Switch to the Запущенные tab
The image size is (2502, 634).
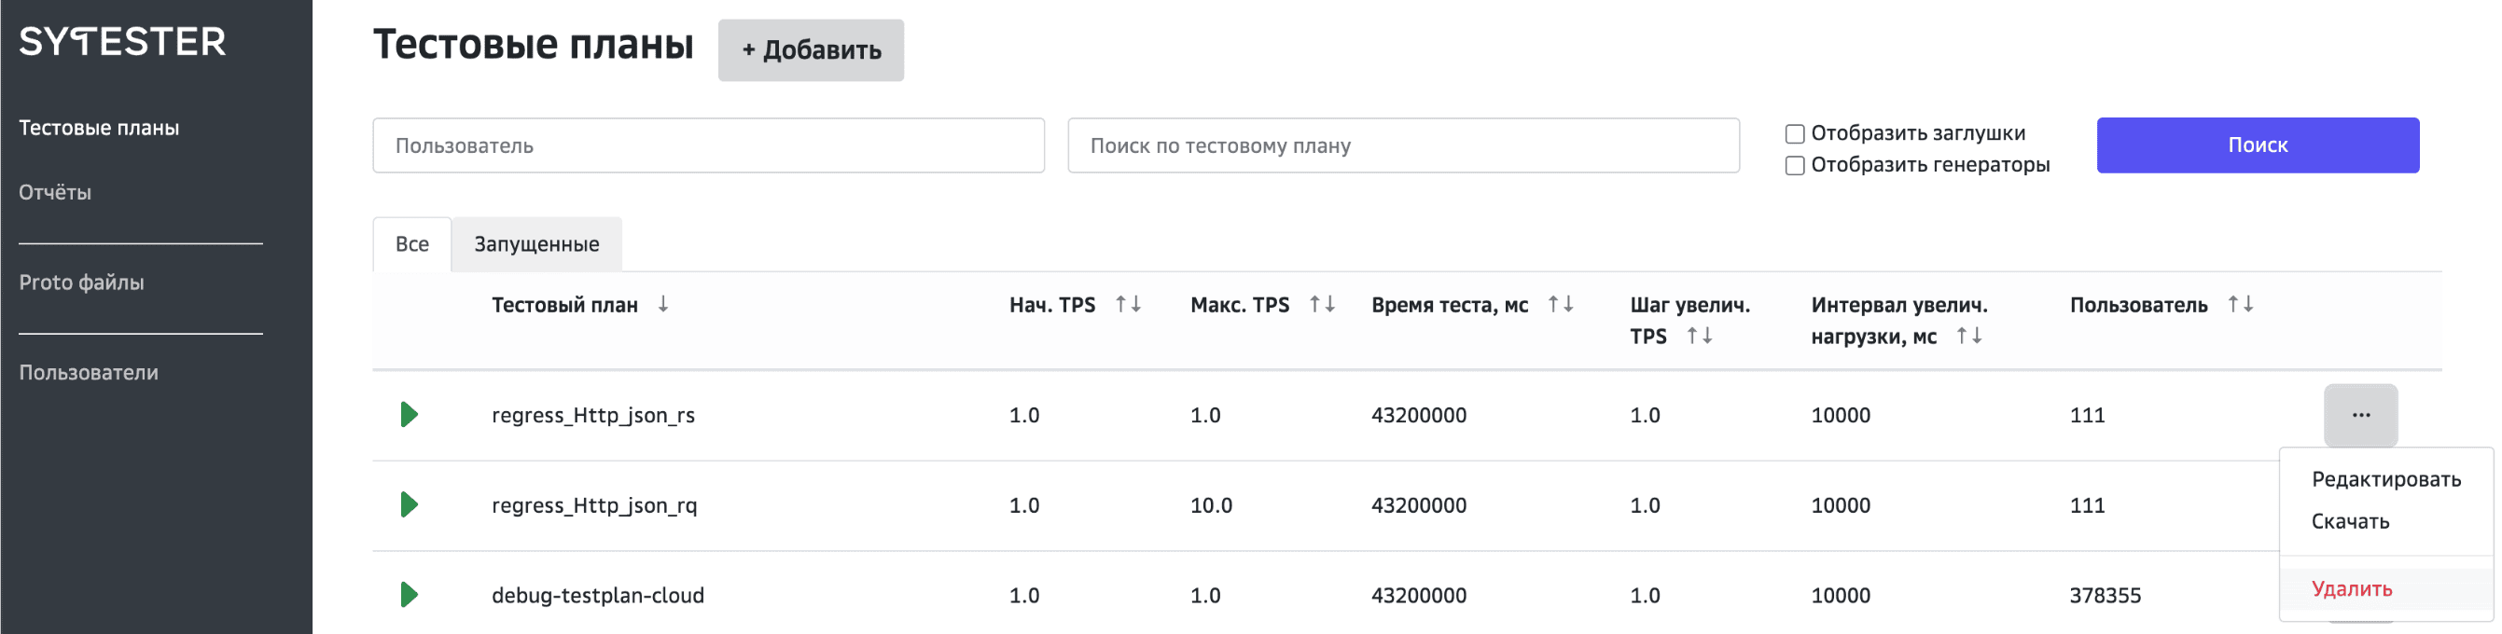coord(537,243)
